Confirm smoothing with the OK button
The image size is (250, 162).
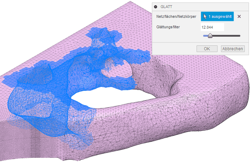tap(207, 49)
